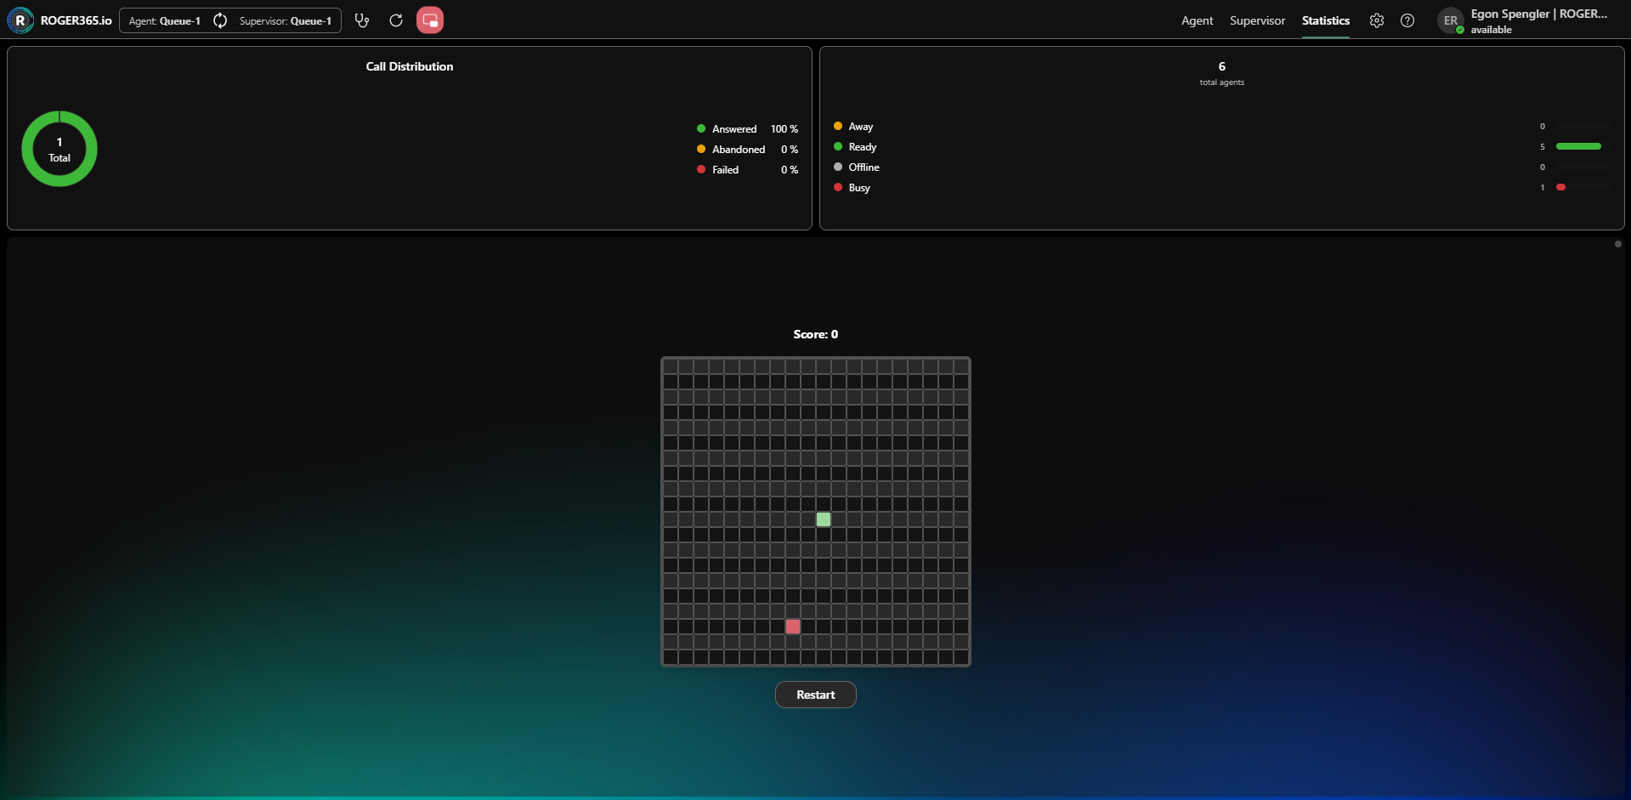Click the Busy agent status label

[859, 188]
